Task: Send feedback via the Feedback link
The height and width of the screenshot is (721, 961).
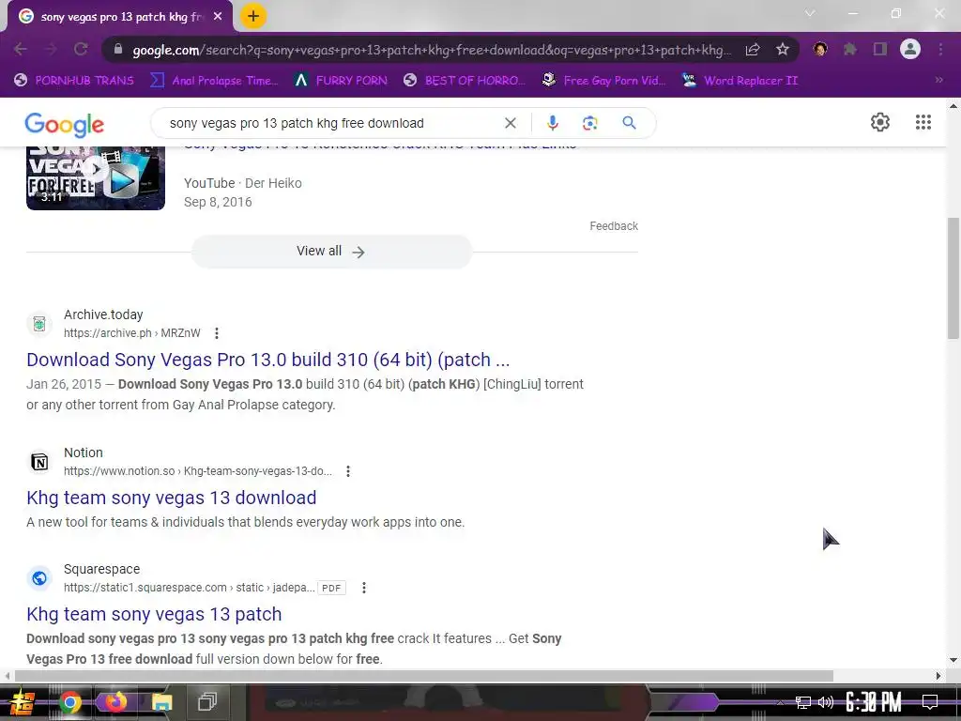Action: (x=614, y=226)
